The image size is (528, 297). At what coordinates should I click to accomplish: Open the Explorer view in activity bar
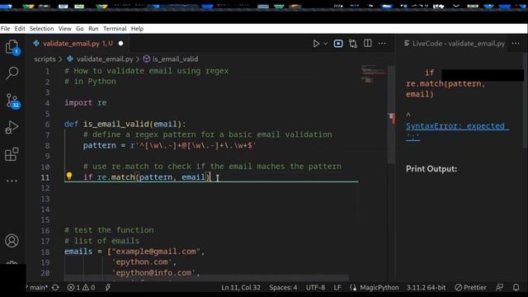[12, 46]
